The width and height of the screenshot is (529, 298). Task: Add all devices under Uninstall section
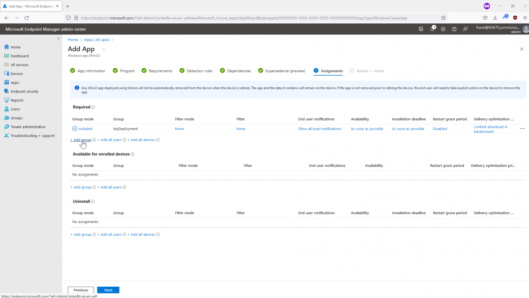click(x=141, y=234)
